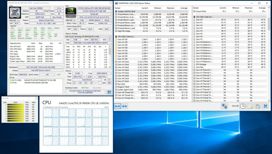
Task: Click the icon beside Page File Usage
Action: click(116, 31)
